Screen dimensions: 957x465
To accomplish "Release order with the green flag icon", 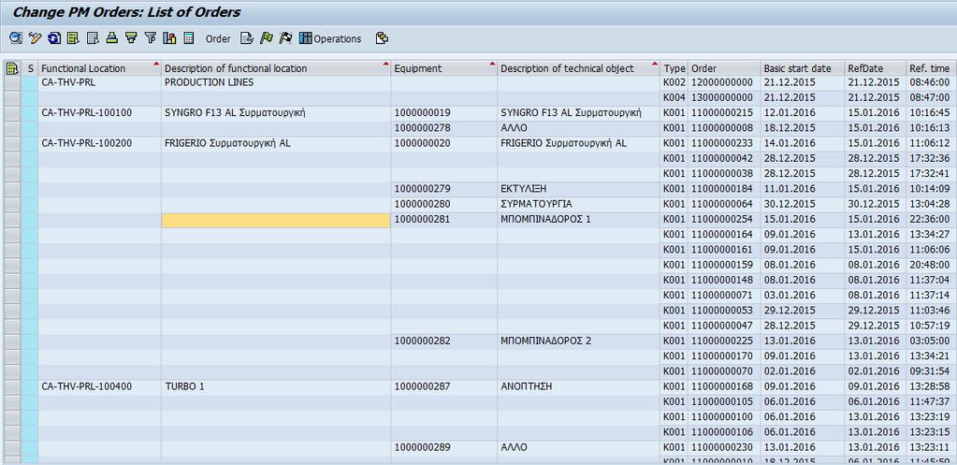I will (266, 38).
